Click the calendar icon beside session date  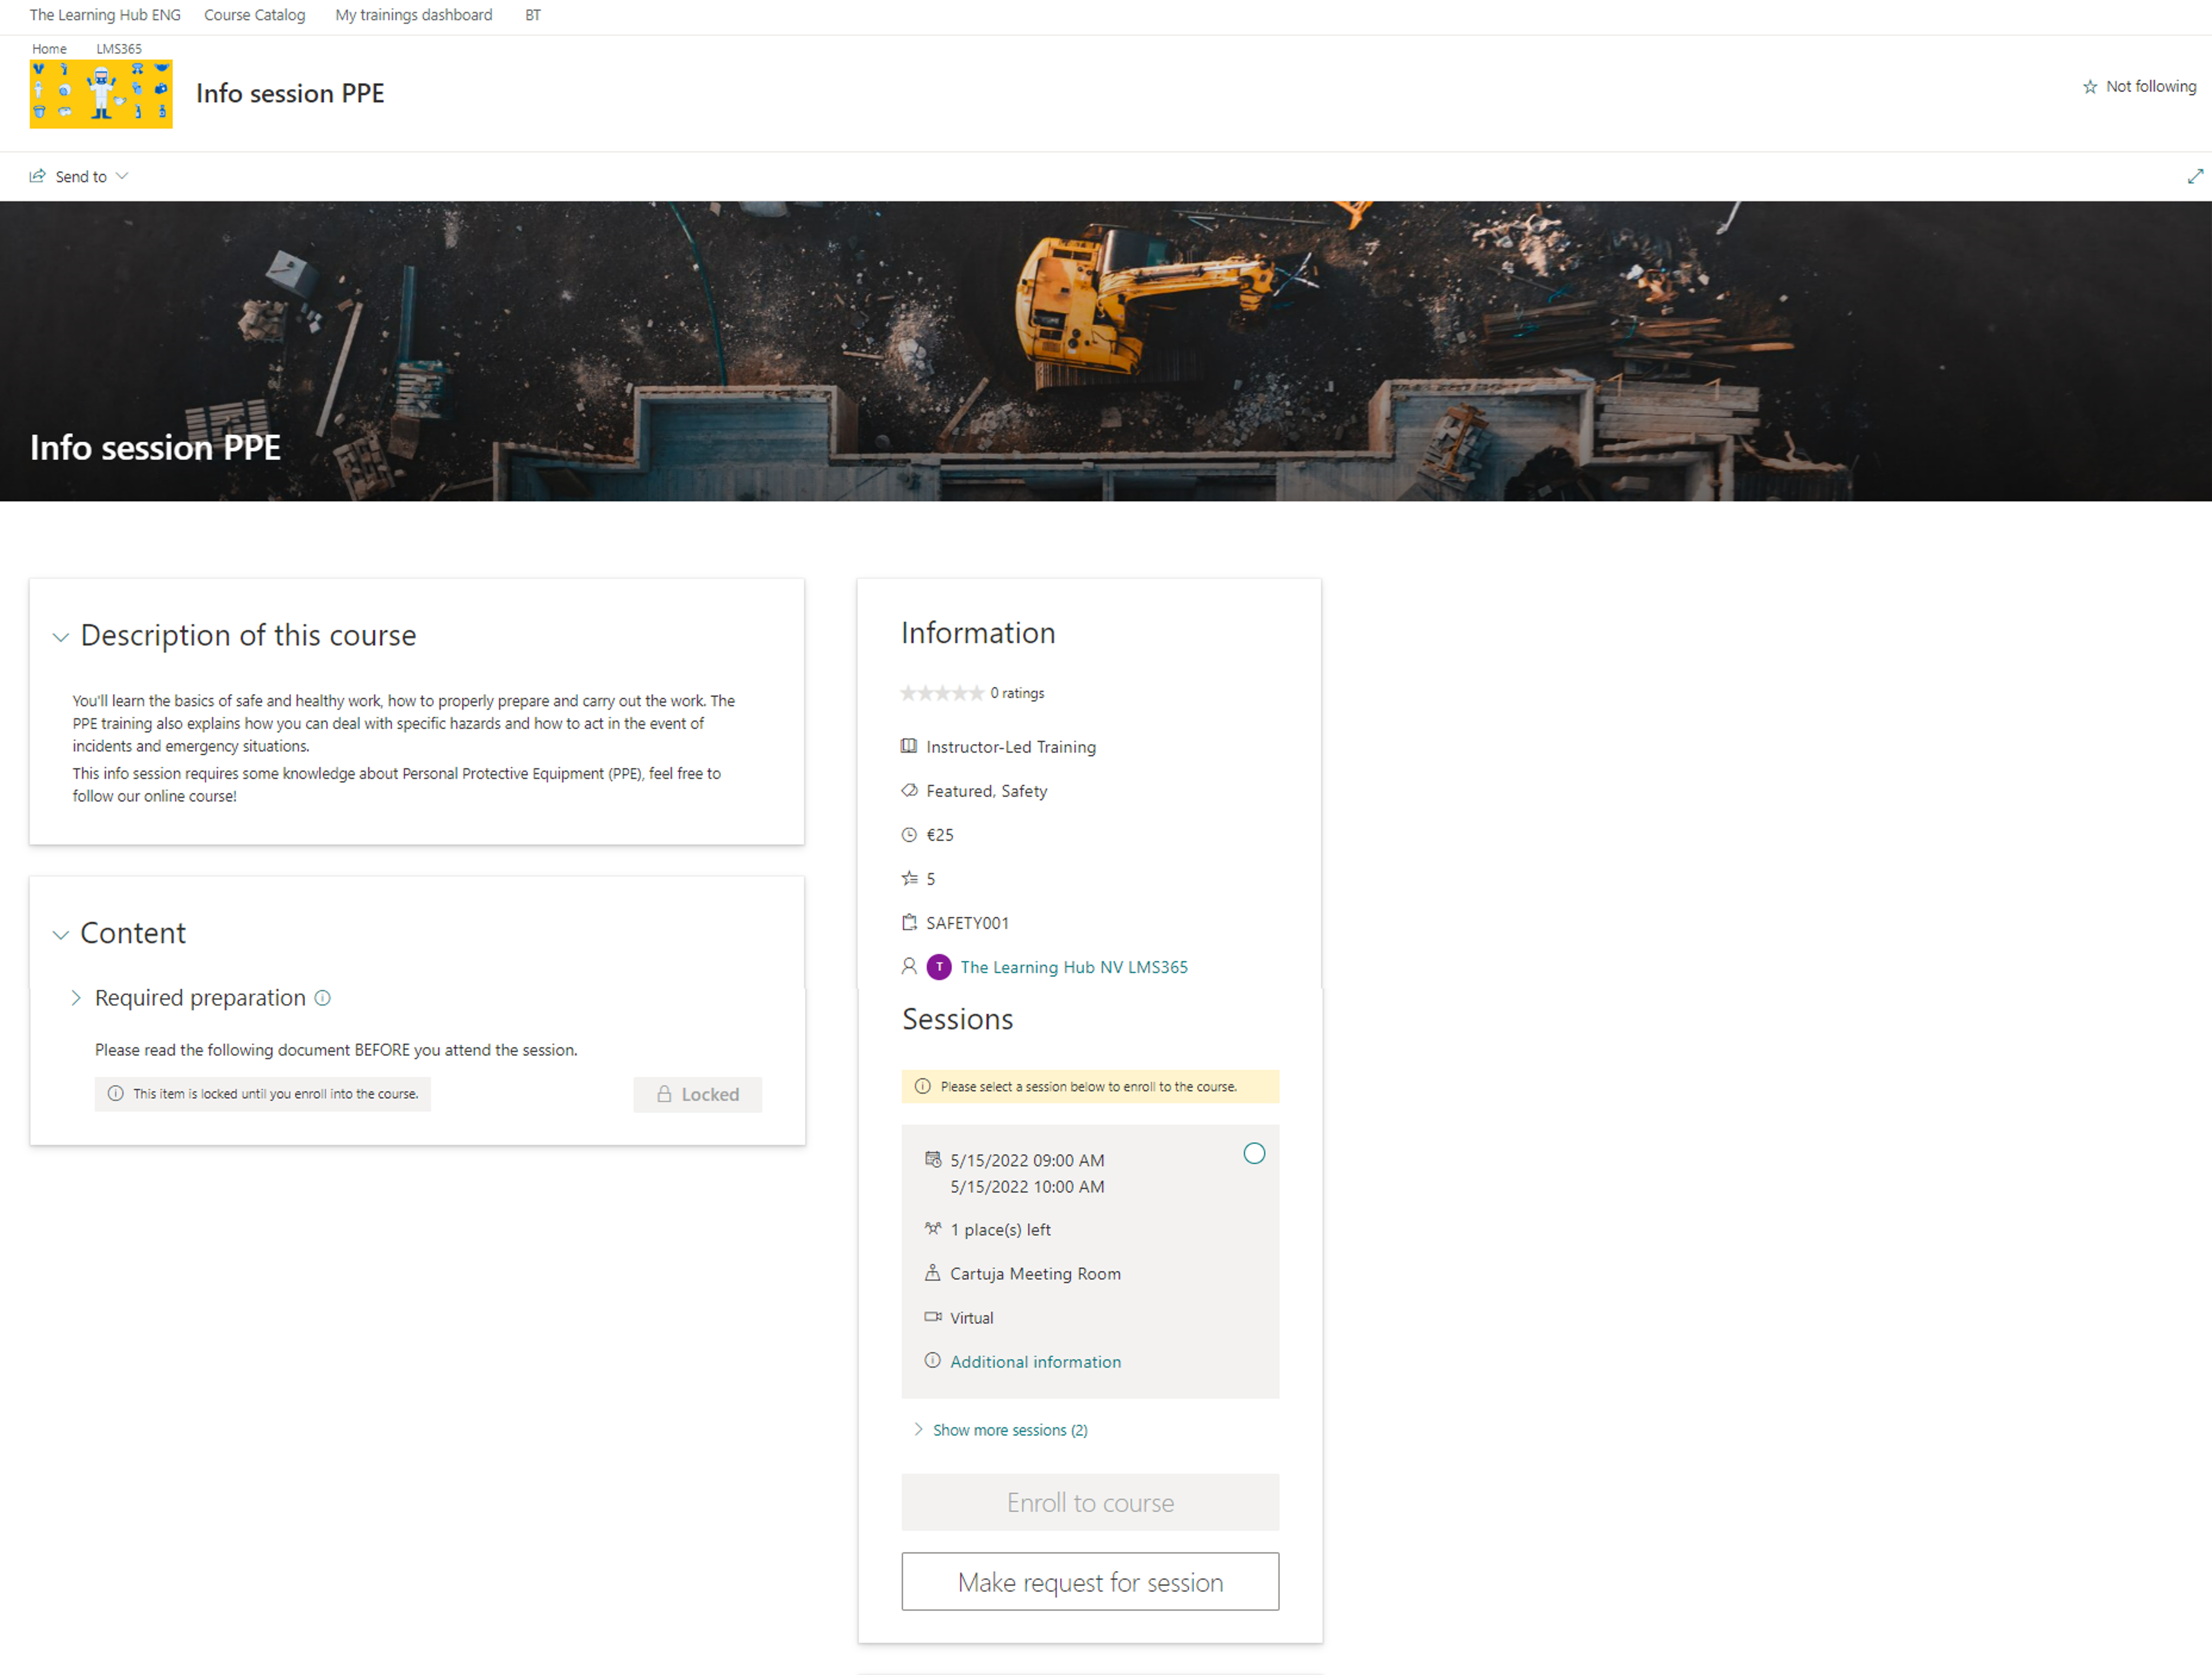click(933, 1159)
